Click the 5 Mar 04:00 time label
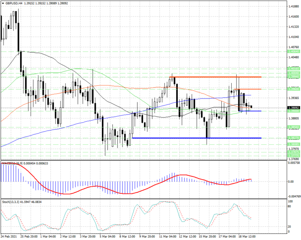 (x=108, y=237)
